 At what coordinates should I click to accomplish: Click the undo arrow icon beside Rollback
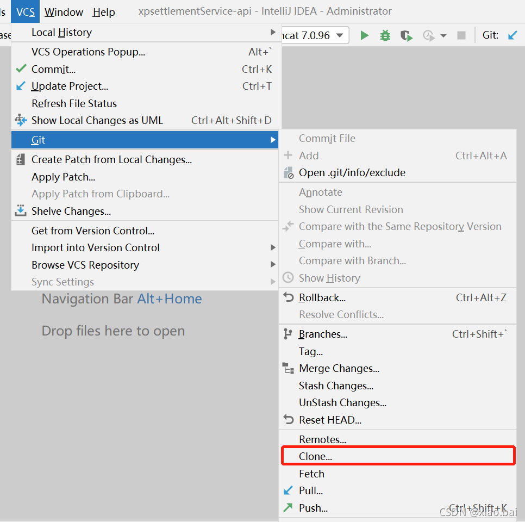(x=288, y=297)
